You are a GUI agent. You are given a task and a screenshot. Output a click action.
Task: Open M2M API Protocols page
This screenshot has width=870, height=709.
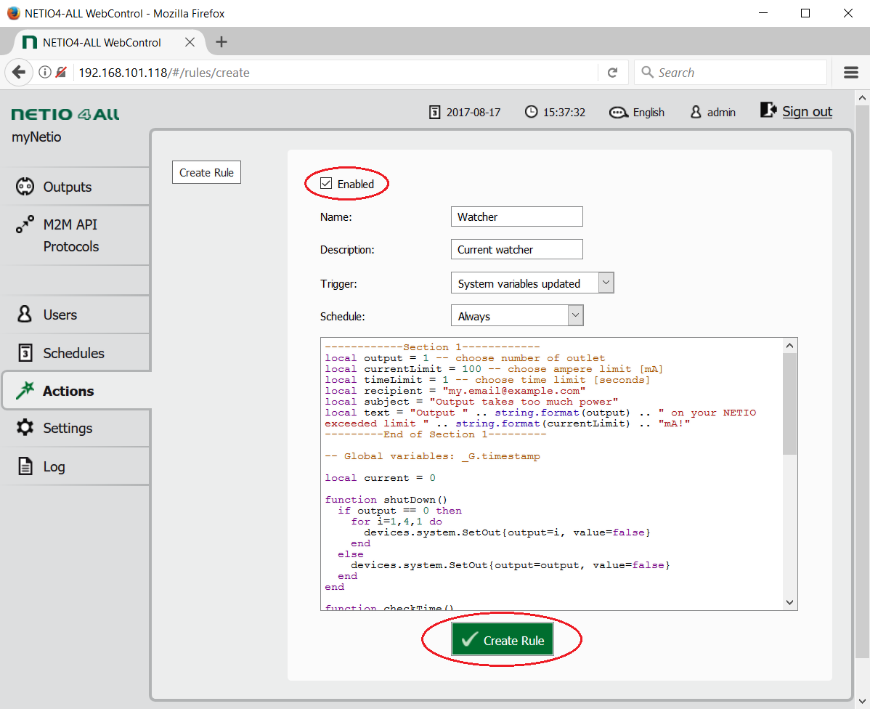(70, 235)
